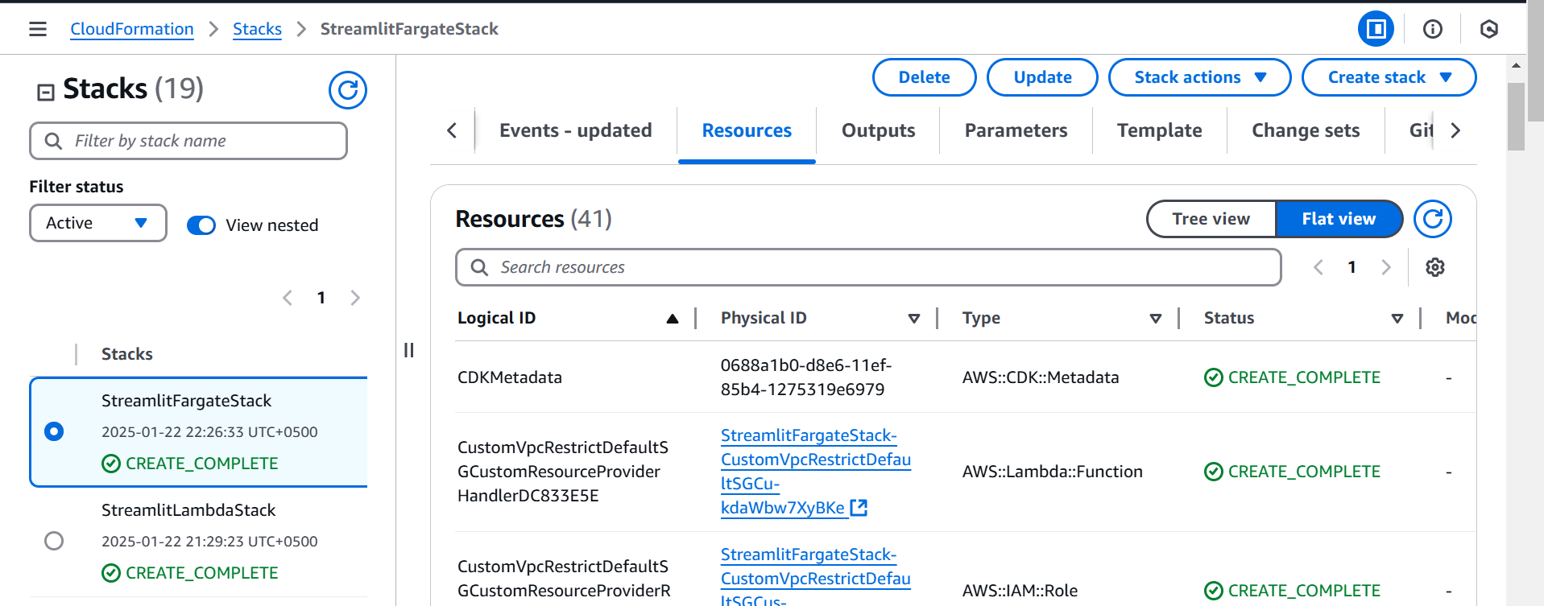Go to previous page of stacks

[x=288, y=298]
